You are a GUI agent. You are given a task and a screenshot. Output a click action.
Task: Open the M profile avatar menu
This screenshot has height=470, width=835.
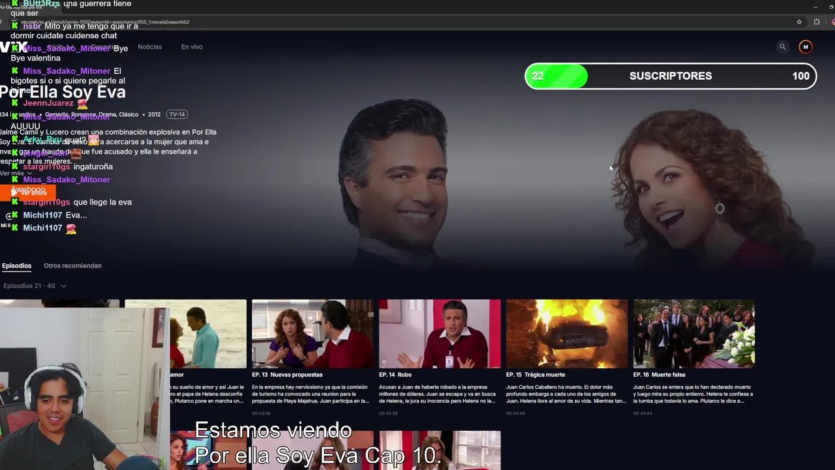tap(806, 47)
